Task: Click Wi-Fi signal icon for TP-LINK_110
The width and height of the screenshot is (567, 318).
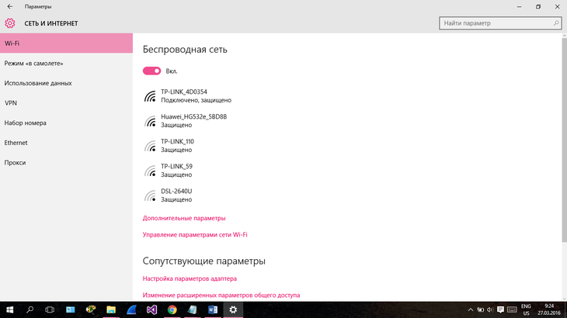Action: click(150, 146)
